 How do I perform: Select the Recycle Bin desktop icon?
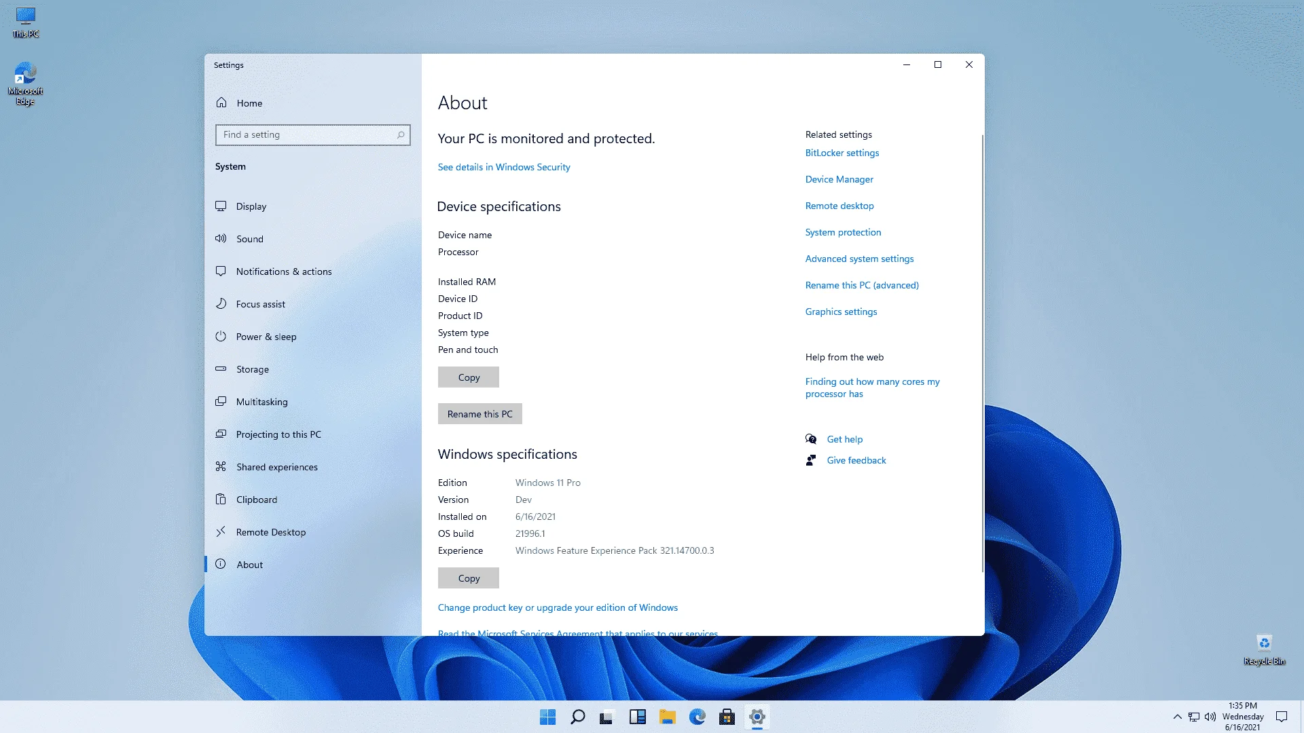point(1264,650)
